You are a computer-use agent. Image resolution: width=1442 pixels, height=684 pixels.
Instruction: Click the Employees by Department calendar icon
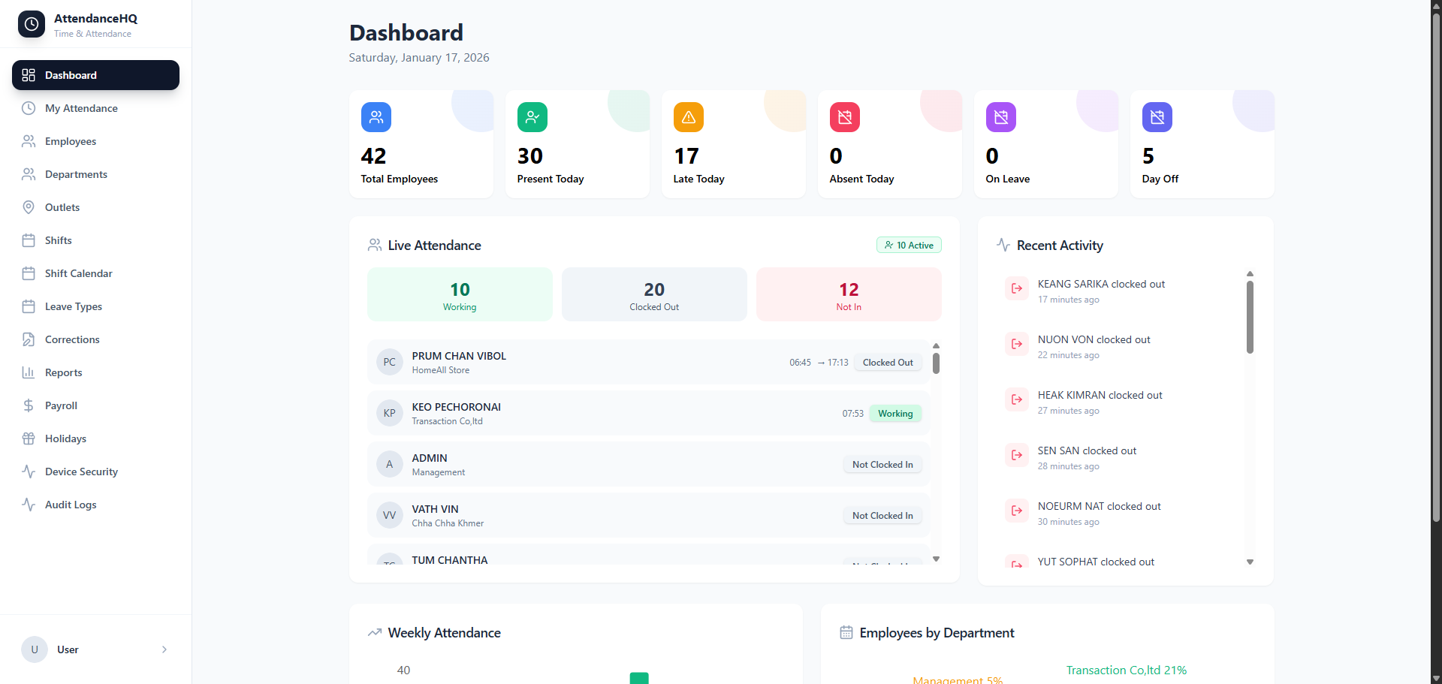(x=846, y=633)
